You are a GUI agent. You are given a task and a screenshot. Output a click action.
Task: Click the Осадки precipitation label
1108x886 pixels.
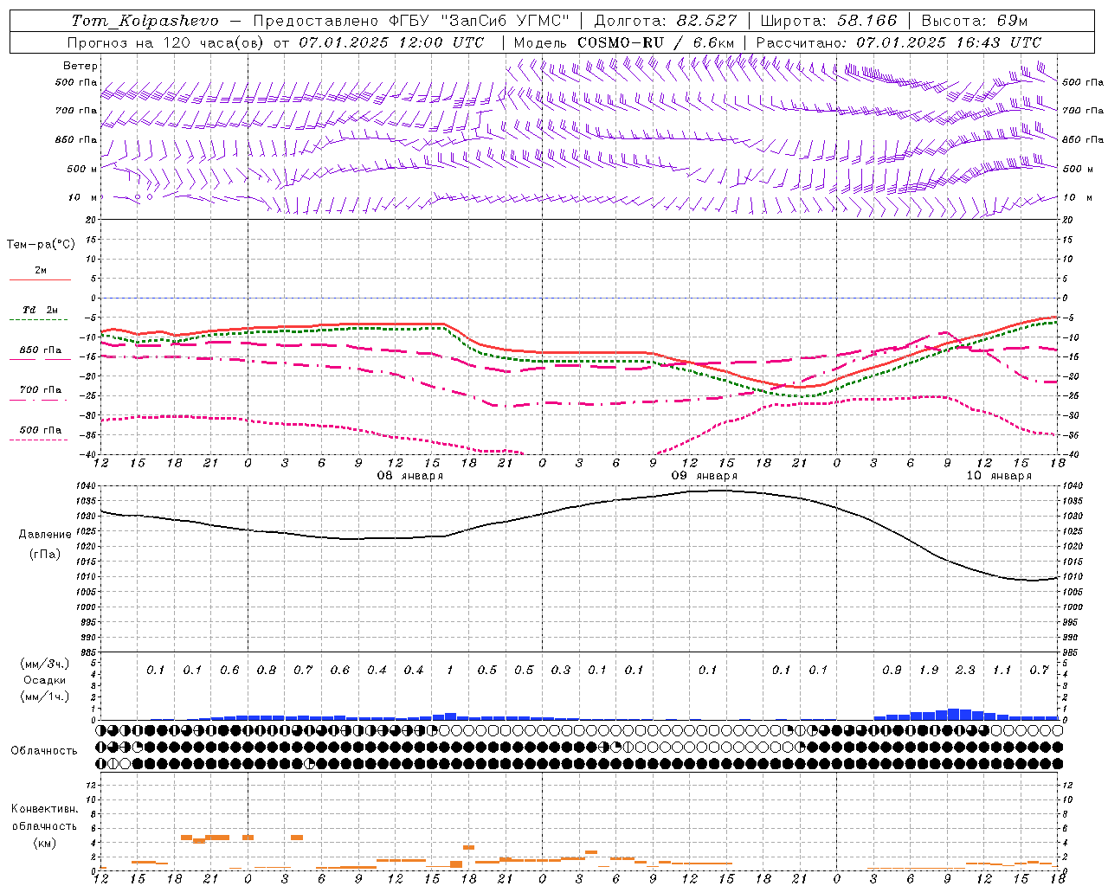(45, 680)
